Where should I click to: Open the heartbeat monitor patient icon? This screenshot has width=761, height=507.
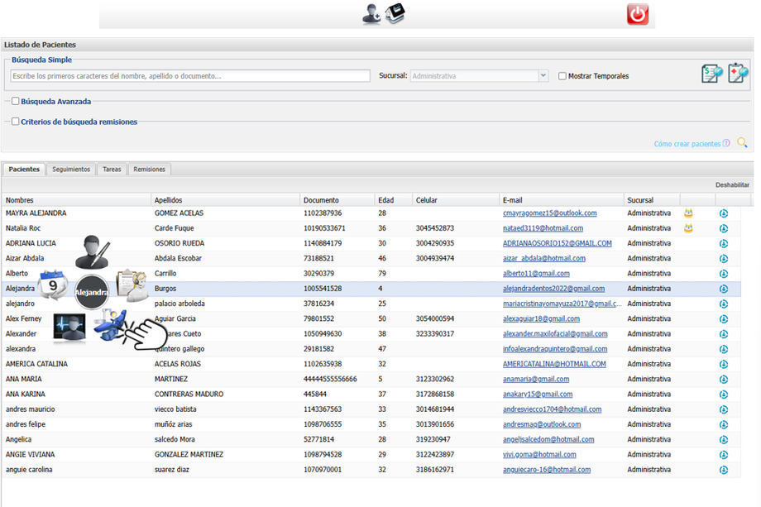click(69, 328)
